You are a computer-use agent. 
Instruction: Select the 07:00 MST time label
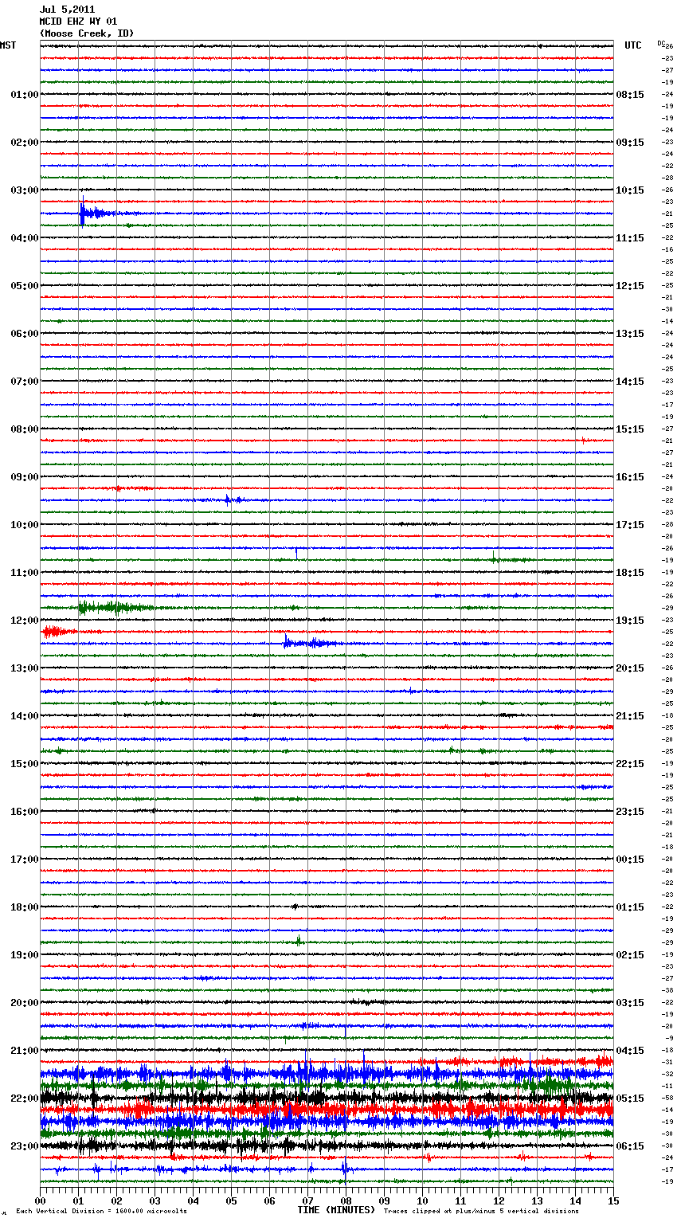pos(25,382)
